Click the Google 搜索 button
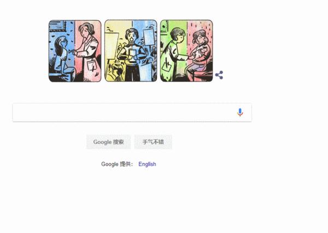 [x=108, y=142]
